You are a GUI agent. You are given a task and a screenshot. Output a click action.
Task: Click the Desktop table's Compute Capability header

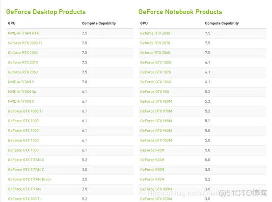pyautogui.click(x=99, y=23)
